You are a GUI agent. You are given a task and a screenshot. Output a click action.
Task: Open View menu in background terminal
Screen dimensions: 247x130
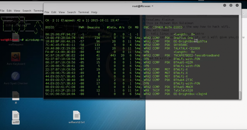pos(17,11)
